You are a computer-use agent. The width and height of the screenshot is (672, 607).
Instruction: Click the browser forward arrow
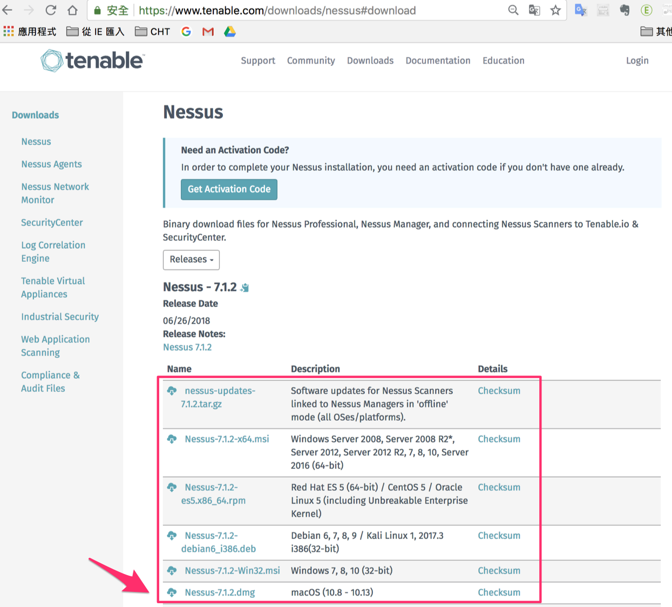[x=29, y=10]
